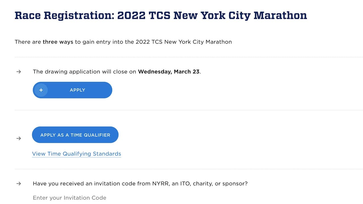This screenshot has width=363, height=204.
Task: Click the arrow icon beside the drawing application text
Action: pyautogui.click(x=19, y=72)
